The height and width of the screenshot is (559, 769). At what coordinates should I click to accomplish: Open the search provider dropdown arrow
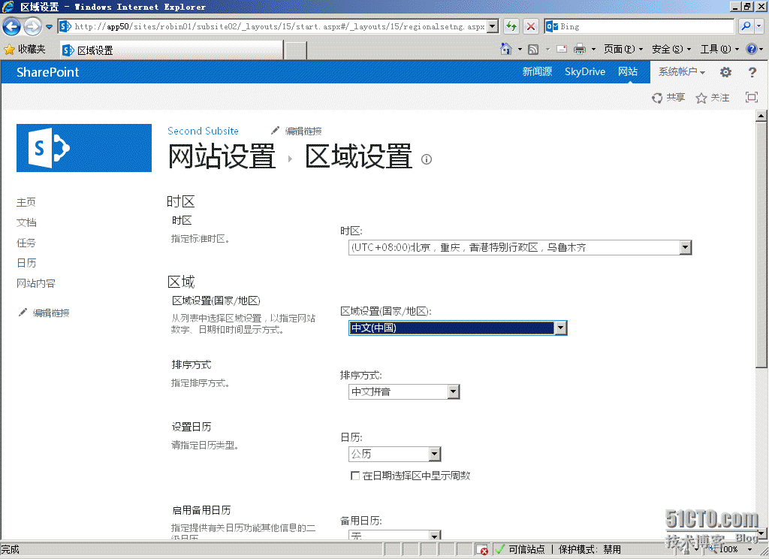[x=759, y=26]
